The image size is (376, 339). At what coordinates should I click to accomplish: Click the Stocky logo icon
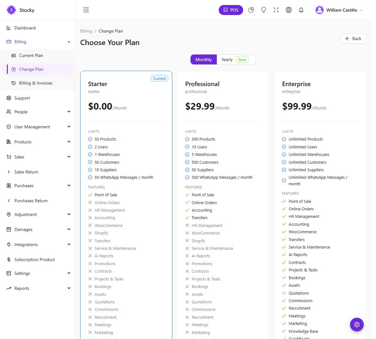[x=11, y=10]
